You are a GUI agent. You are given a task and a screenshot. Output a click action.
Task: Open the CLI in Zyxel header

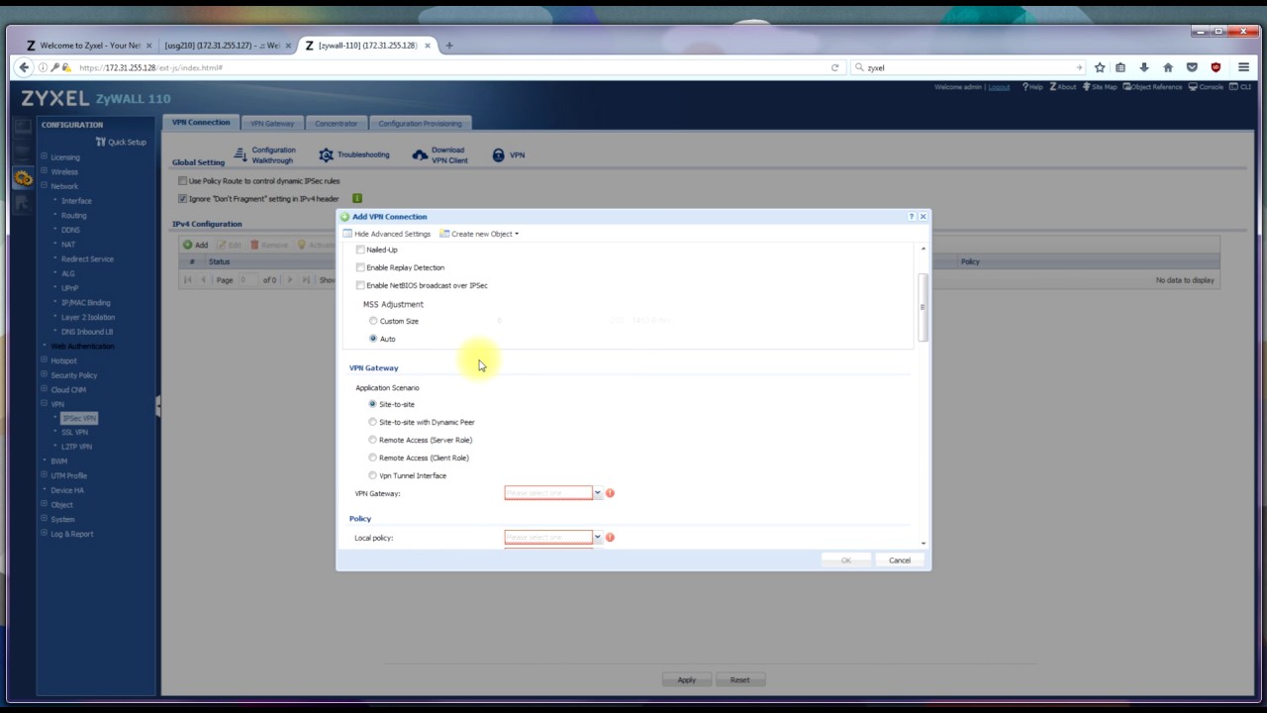pyautogui.click(x=1240, y=87)
